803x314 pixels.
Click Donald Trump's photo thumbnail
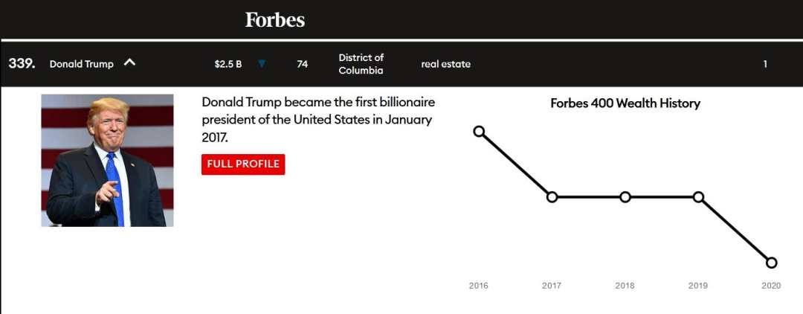(107, 160)
